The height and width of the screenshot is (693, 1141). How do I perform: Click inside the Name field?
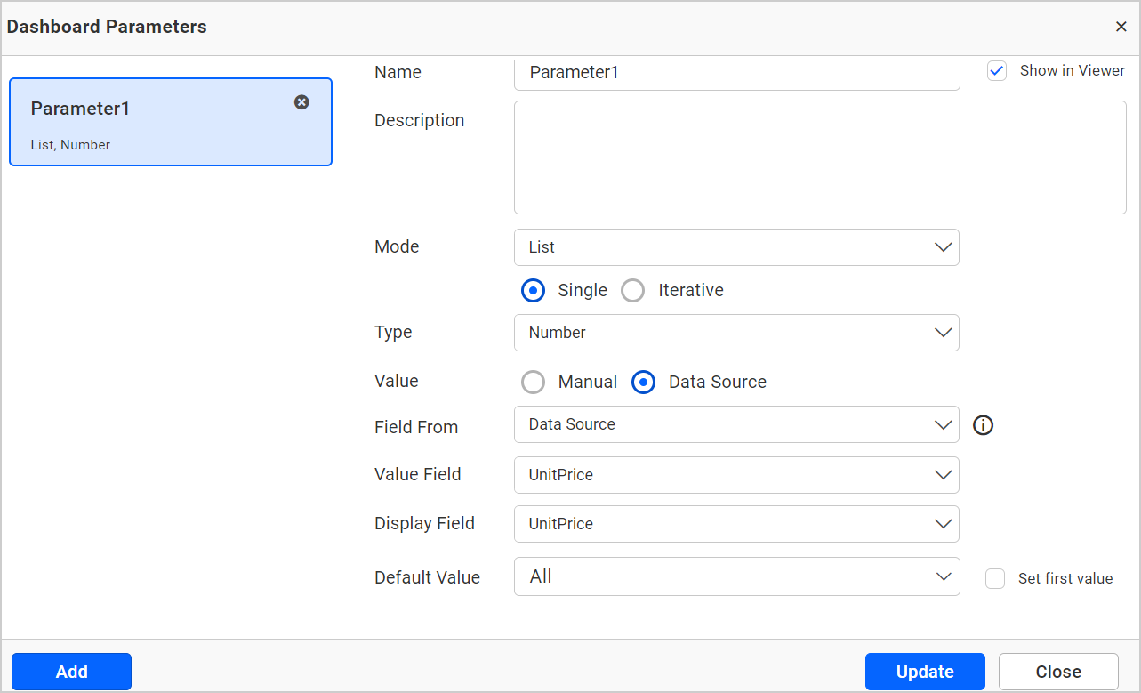tap(736, 72)
